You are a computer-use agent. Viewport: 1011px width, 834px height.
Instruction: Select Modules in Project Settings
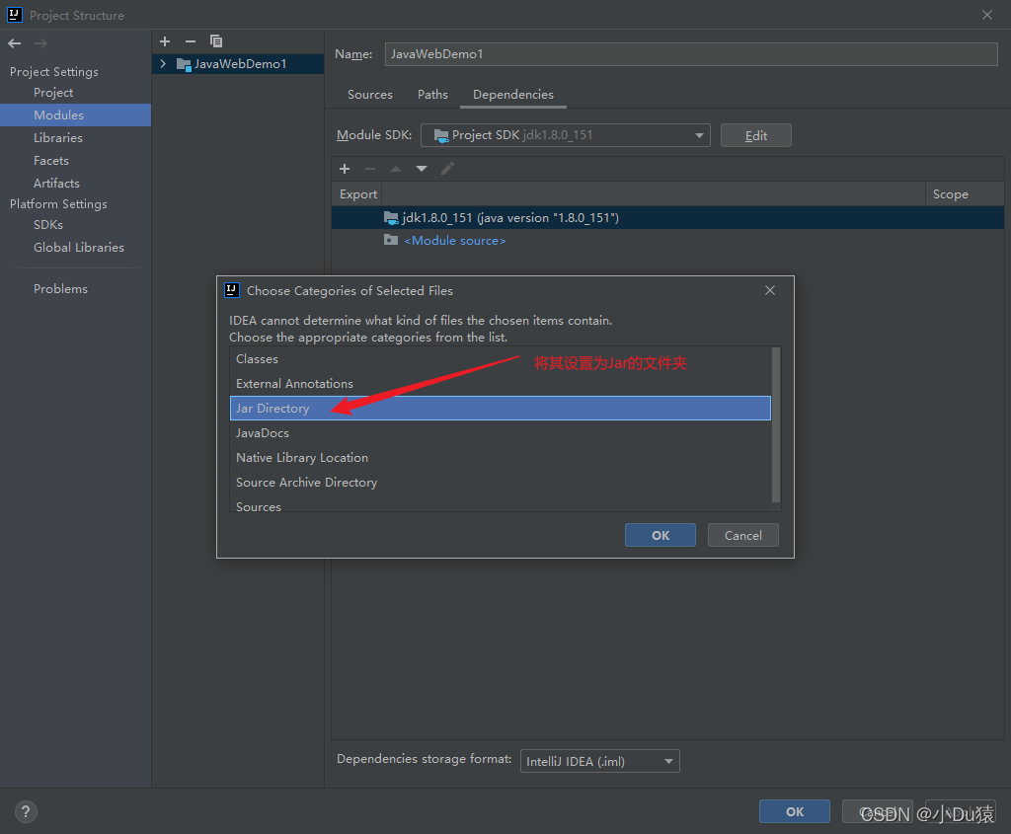click(x=75, y=114)
